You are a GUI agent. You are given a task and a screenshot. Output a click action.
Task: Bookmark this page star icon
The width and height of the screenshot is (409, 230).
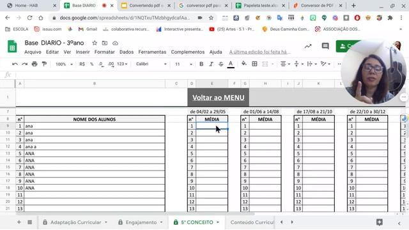coord(211,18)
